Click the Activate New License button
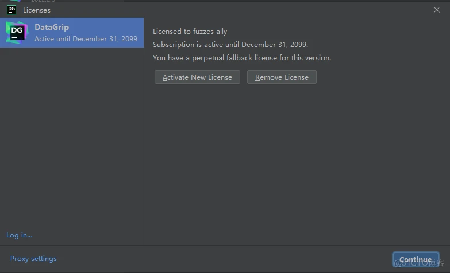Screen dimensions: 450x273 click(x=197, y=77)
